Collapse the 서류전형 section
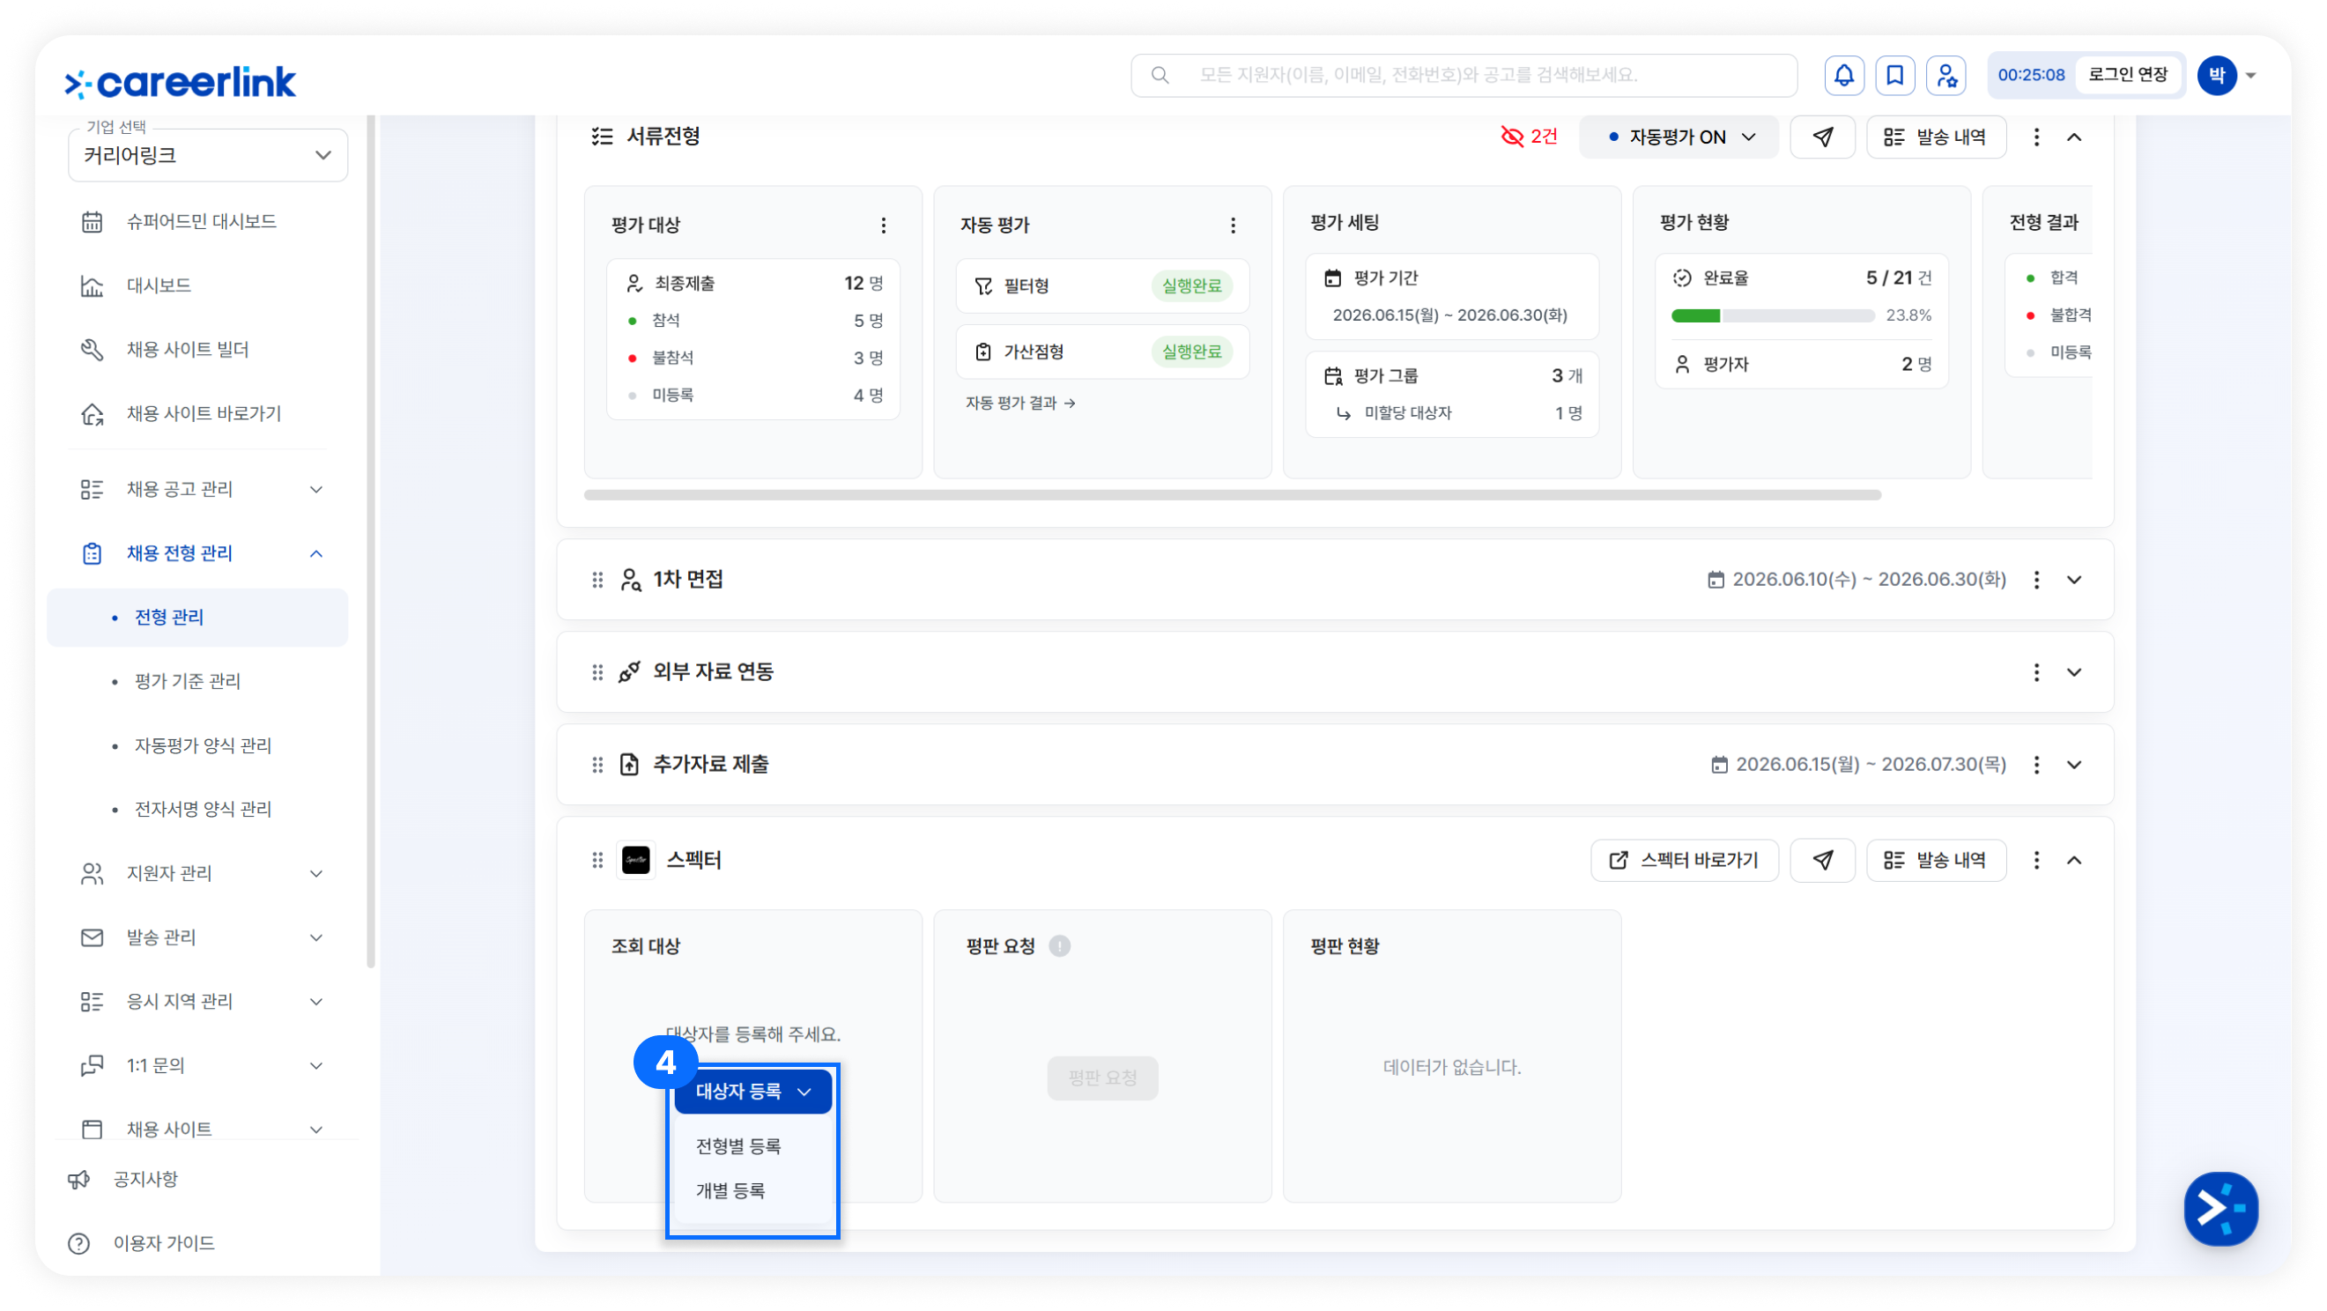Viewport: 2327px width, 1311px height. tap(2074, 137)
